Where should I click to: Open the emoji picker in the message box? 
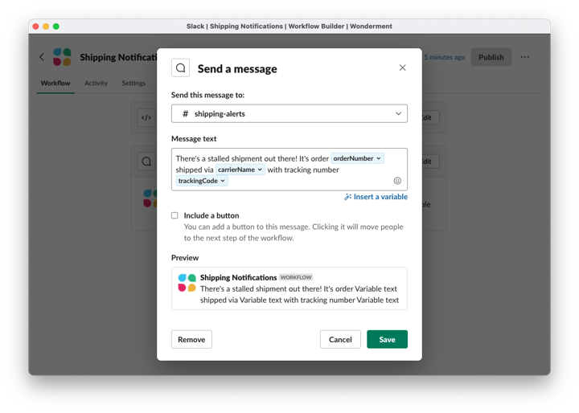[397, 181]
